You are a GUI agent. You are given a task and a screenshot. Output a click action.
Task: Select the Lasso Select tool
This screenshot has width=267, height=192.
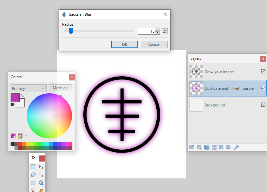click(x=33, y=175)
